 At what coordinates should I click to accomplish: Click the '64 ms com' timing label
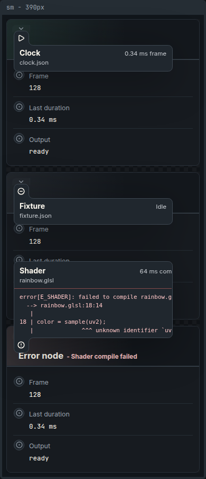click(156, 271)
